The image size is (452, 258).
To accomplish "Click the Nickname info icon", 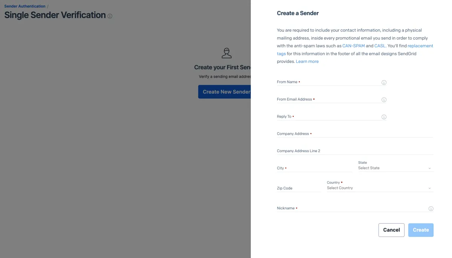I will coord(431,209).
